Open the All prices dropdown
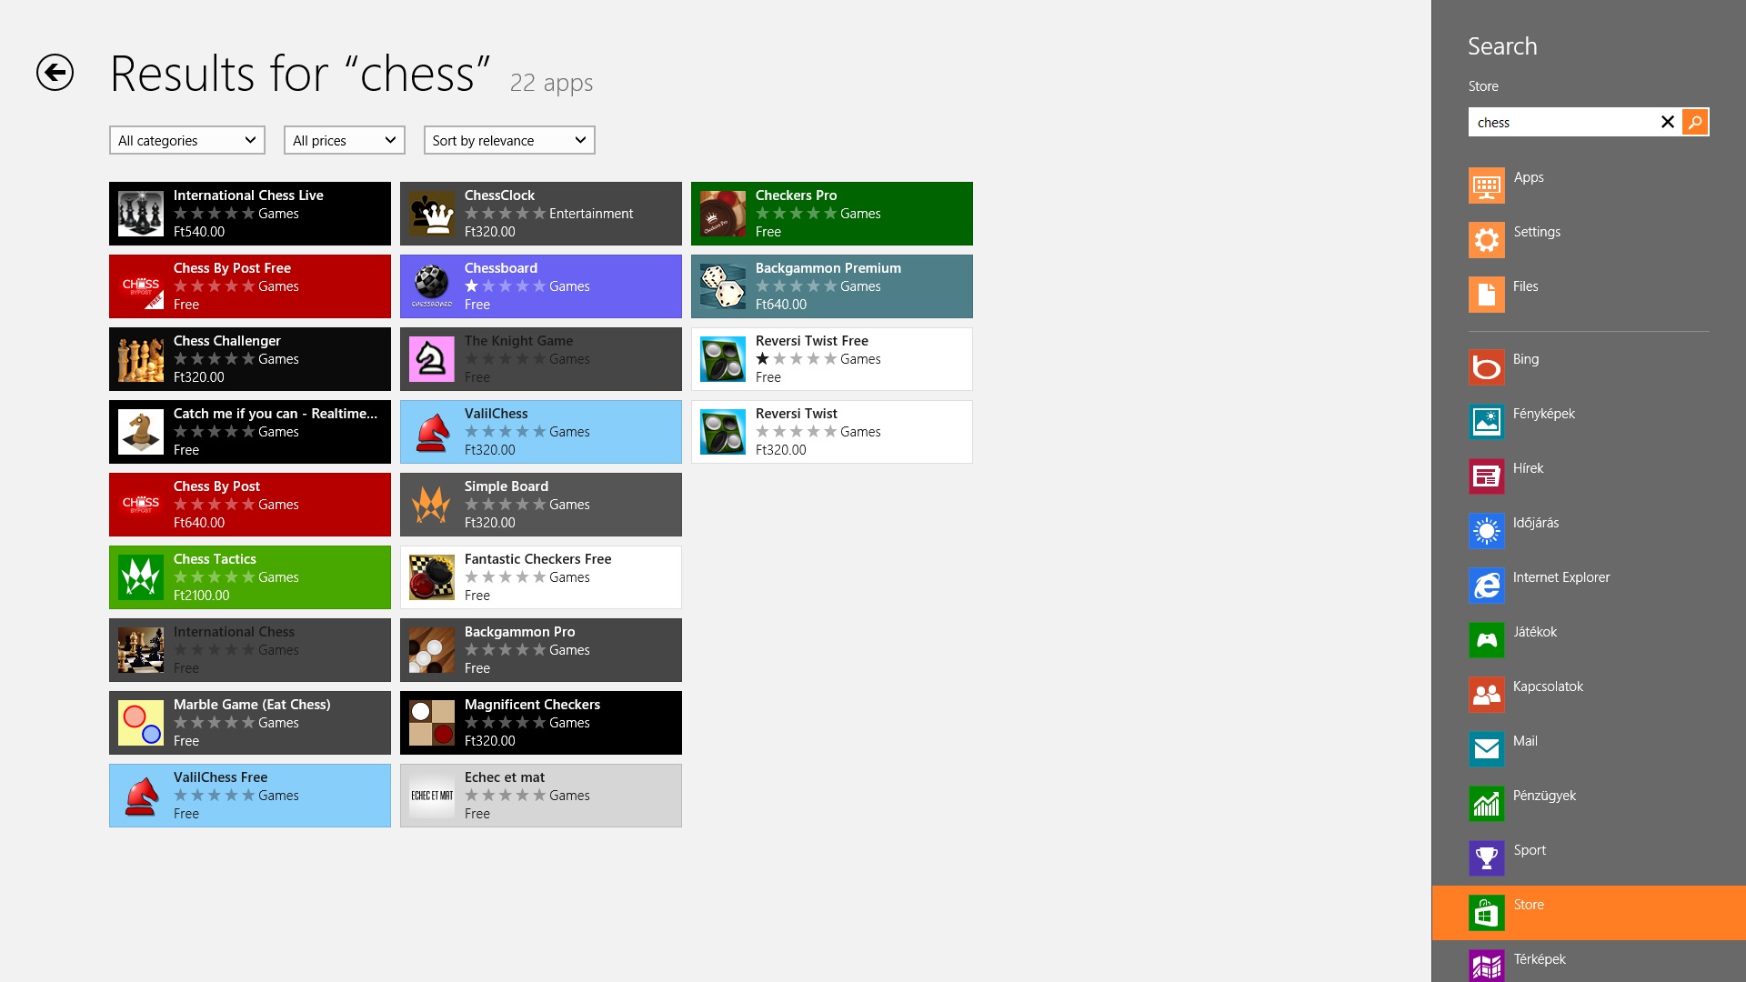Image resolution: width=1746 pixels, height=982 pixels. point(345,140)
